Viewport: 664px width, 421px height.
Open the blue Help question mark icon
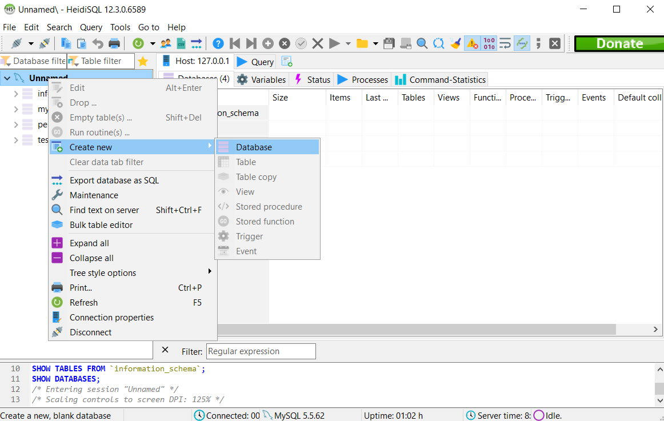[218, 43]
